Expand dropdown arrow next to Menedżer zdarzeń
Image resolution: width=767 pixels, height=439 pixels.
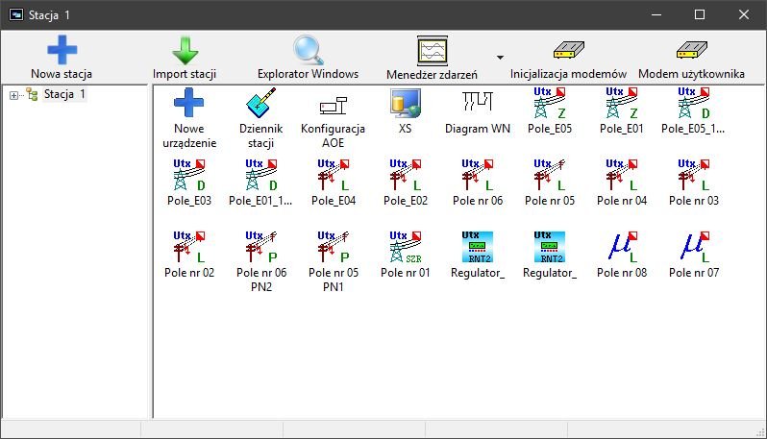tap(500, 58)
